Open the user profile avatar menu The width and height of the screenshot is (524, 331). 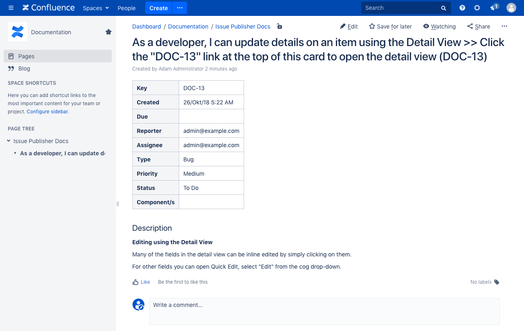[511, 8]
